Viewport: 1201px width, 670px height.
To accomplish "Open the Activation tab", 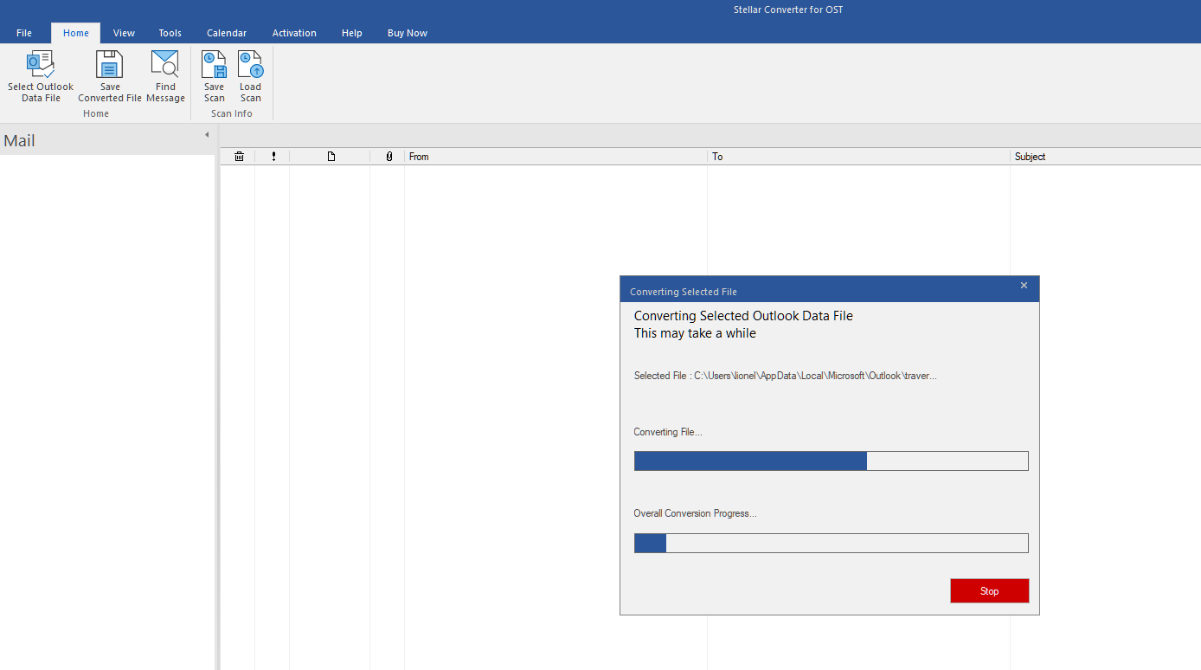I will 294,33.
